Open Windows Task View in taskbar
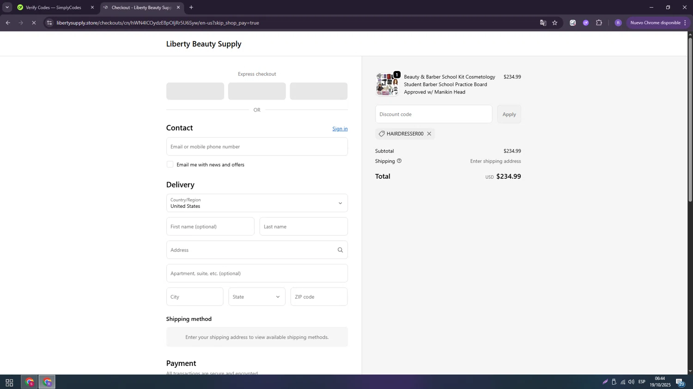Screen dimensions: 693x389 [9, 383]
